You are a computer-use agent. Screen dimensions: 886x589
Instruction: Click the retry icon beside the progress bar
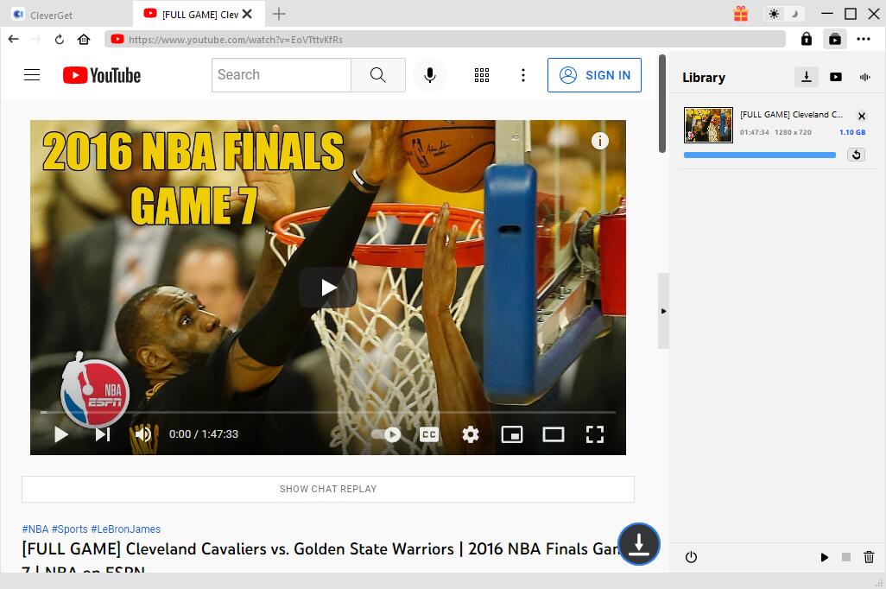[x=856, y=155]
